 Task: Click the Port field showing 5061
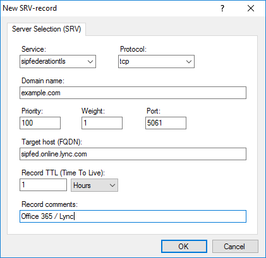point(166,123)
